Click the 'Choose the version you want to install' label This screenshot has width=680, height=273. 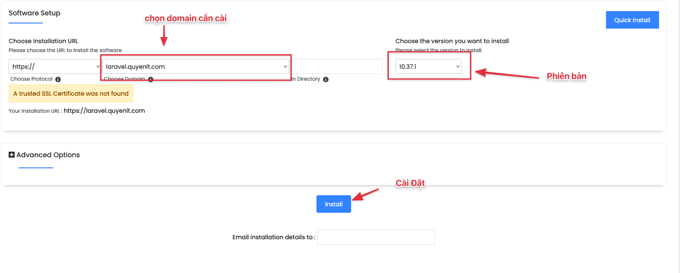pos(452,41)
